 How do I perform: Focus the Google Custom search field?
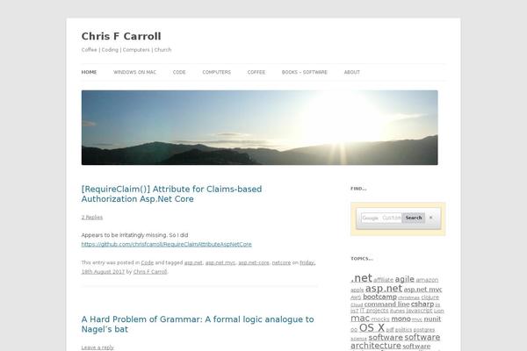click(381, 218)
